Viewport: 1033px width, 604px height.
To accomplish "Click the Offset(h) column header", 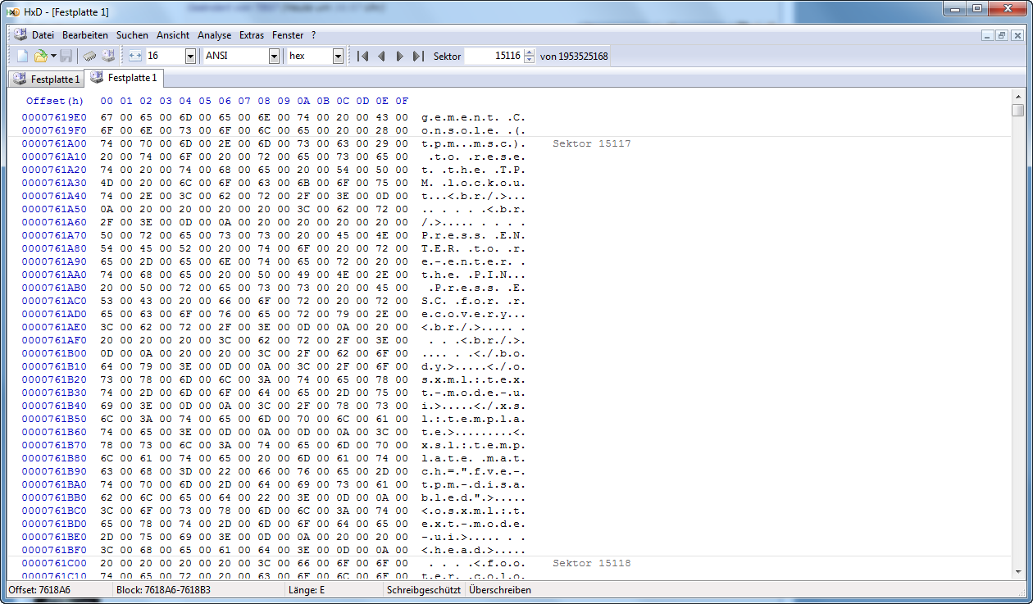I will tap(55, 101).
